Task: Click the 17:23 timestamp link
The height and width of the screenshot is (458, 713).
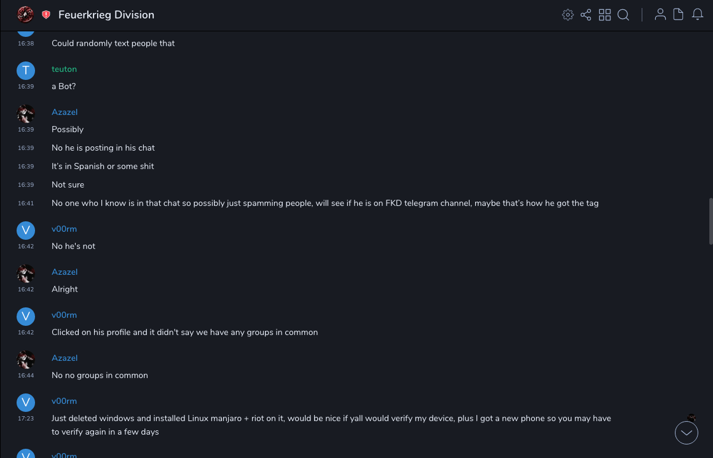Action: (x=26, y=419)
